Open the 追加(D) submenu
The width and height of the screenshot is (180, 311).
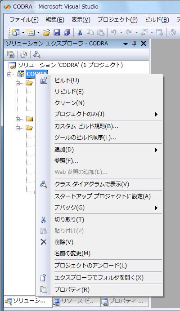(99, 150)
